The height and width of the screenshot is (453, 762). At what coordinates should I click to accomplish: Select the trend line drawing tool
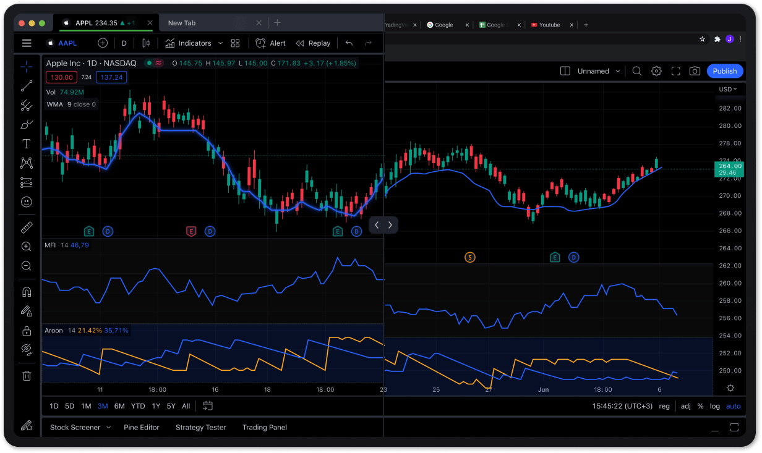(x=26, y=85)
